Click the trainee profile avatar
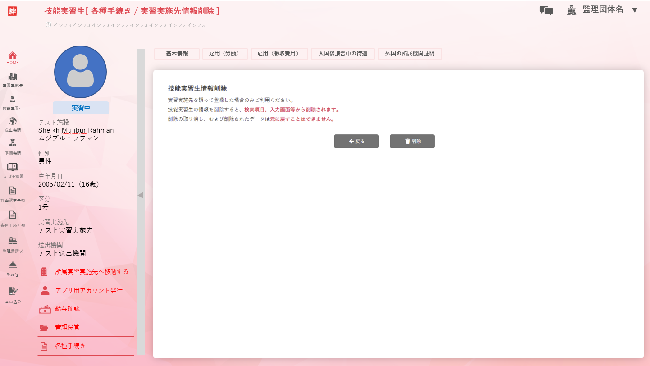The height and width of the screenshot is (366, 650). [x=80, y=72]
